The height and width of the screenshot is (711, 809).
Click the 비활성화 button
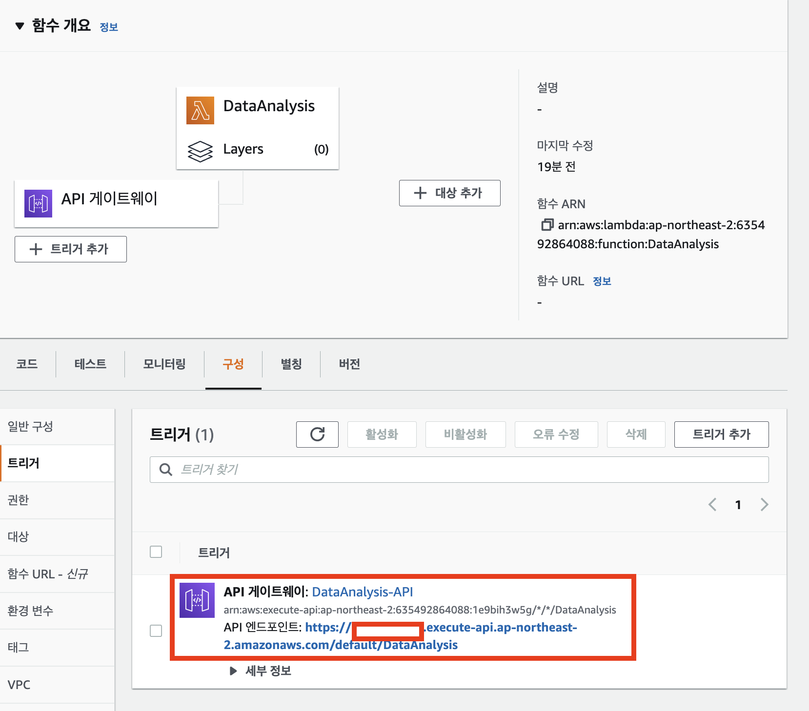[465, 434]
